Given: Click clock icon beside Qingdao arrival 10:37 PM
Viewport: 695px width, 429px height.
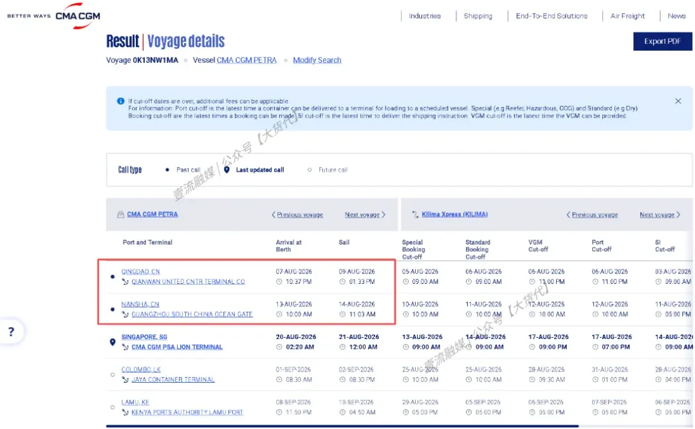Looking at the screenshot, I should 279,282.
